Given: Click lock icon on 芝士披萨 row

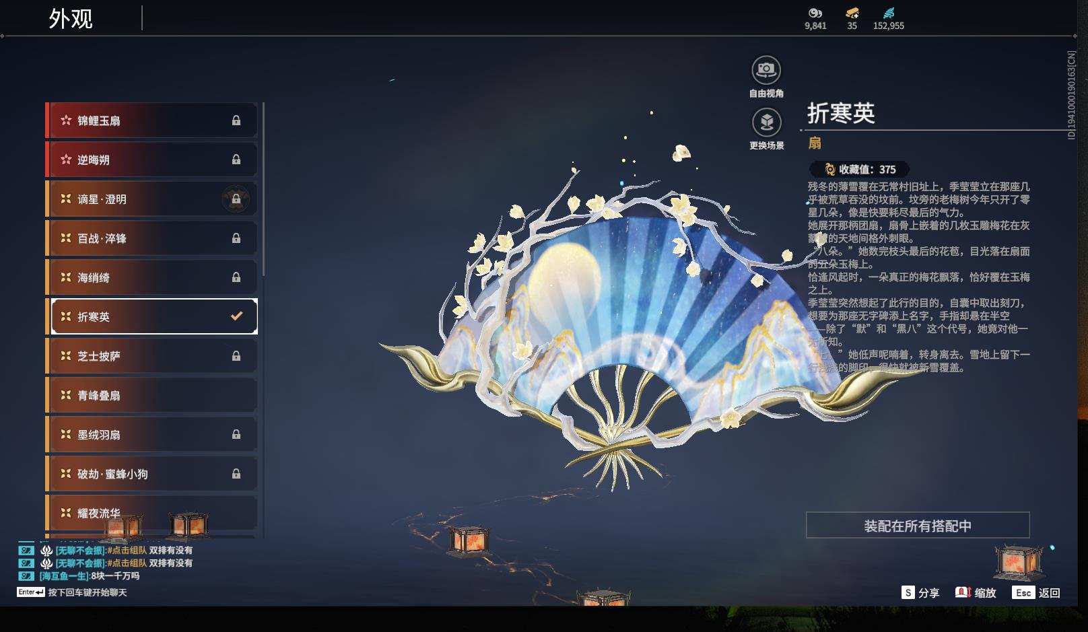Looking at the screenshot, I should click(236, 356).
